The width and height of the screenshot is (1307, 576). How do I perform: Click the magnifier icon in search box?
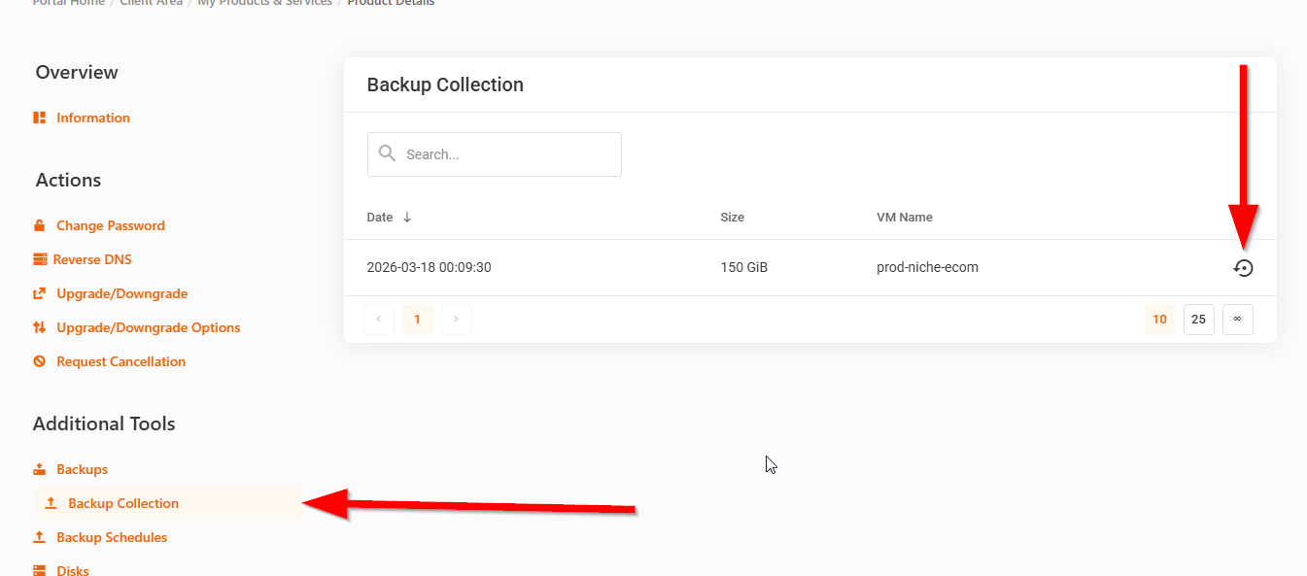click(x=387, y=153)
